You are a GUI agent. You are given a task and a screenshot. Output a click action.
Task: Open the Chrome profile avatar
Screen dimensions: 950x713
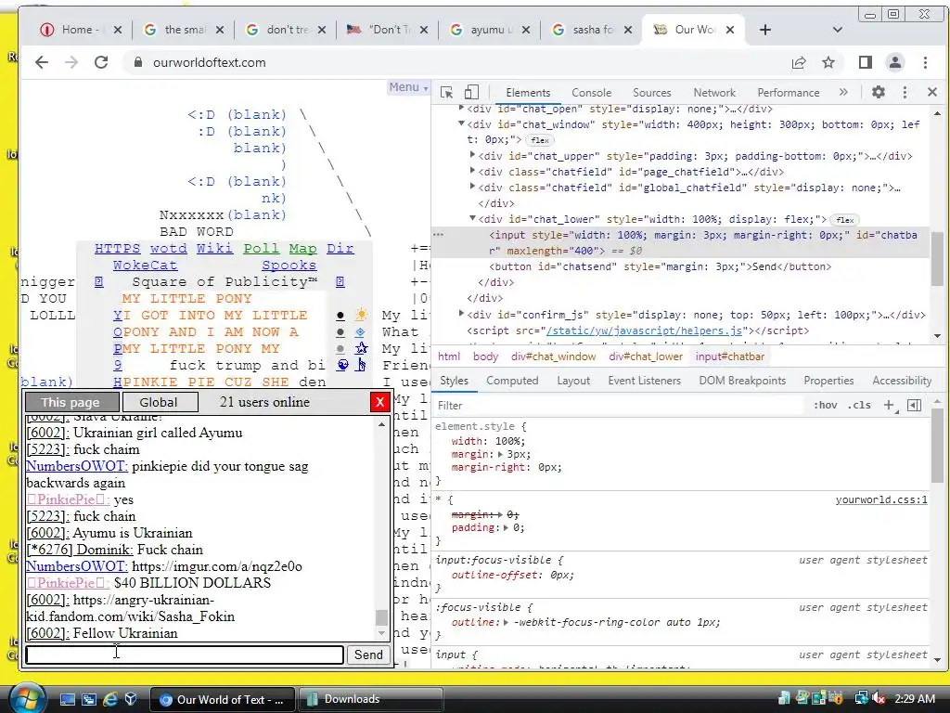(895, 62)
